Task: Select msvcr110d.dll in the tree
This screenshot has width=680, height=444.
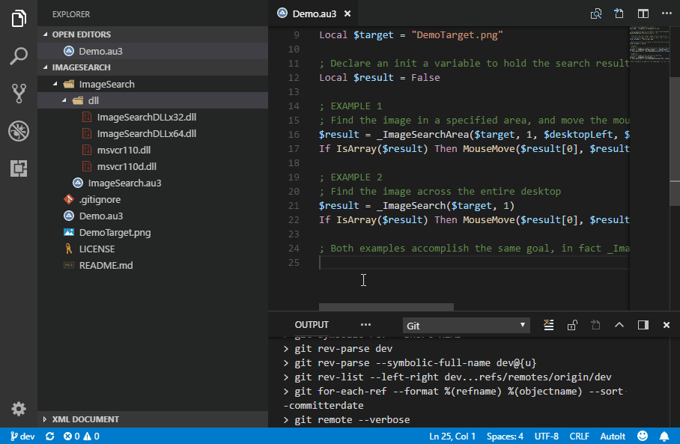Action: coord(153,166)
